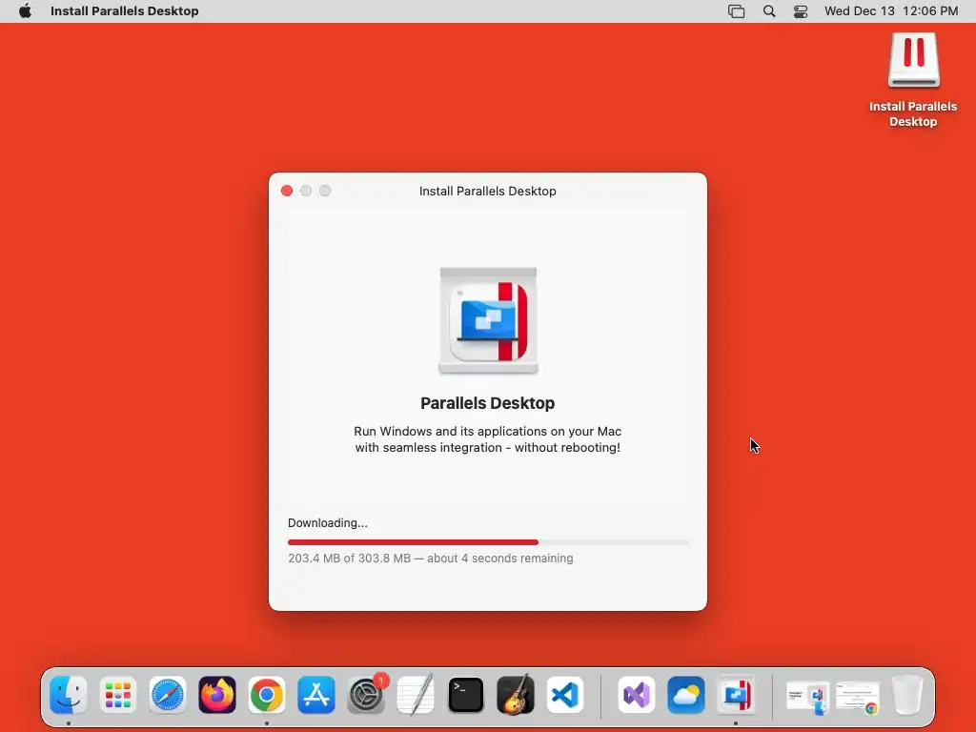Open Control Center in menu bar

pyautogui.click(x=801, y=11)
